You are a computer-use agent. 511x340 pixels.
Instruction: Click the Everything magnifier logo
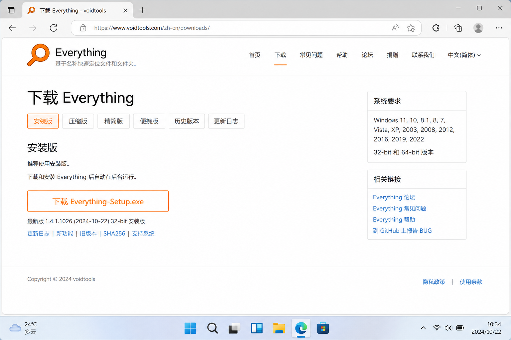[38, 55]
